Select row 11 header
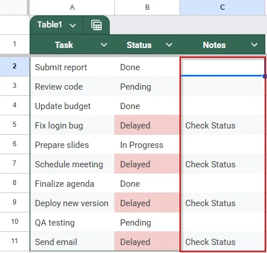Image resolution: width=267 pixels, height=253 pixels. point(14,241)
